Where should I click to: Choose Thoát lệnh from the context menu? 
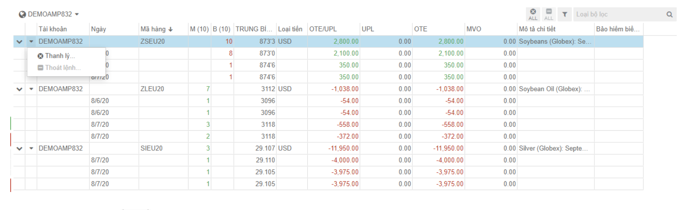point(62,68)
